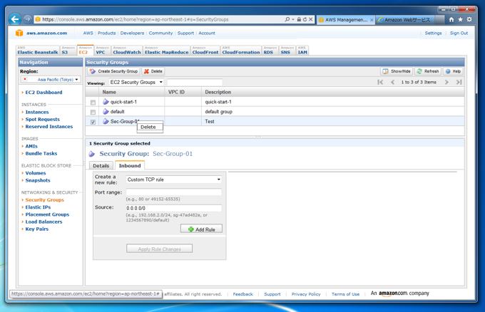Click the Sec-Group-01 row icon

106,121
